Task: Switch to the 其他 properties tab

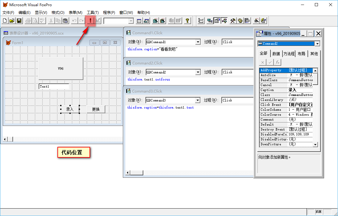Action: point(314,54)
